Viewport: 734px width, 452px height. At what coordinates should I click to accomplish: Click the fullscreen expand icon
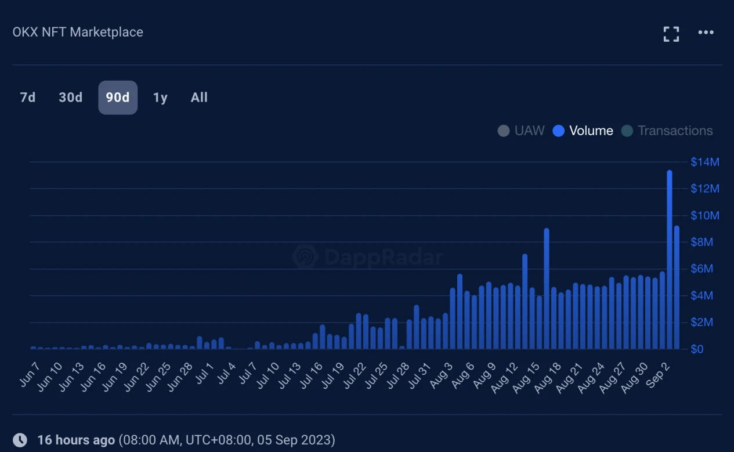click(x=671, y=34)
